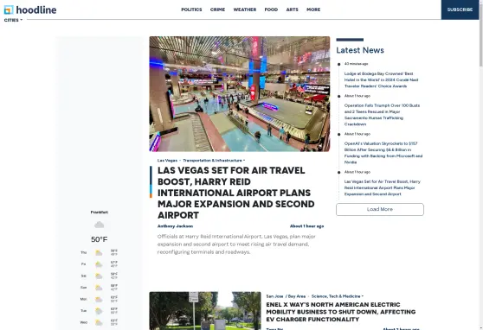Open the Las Vegas airport baggage claim photo

240,94
